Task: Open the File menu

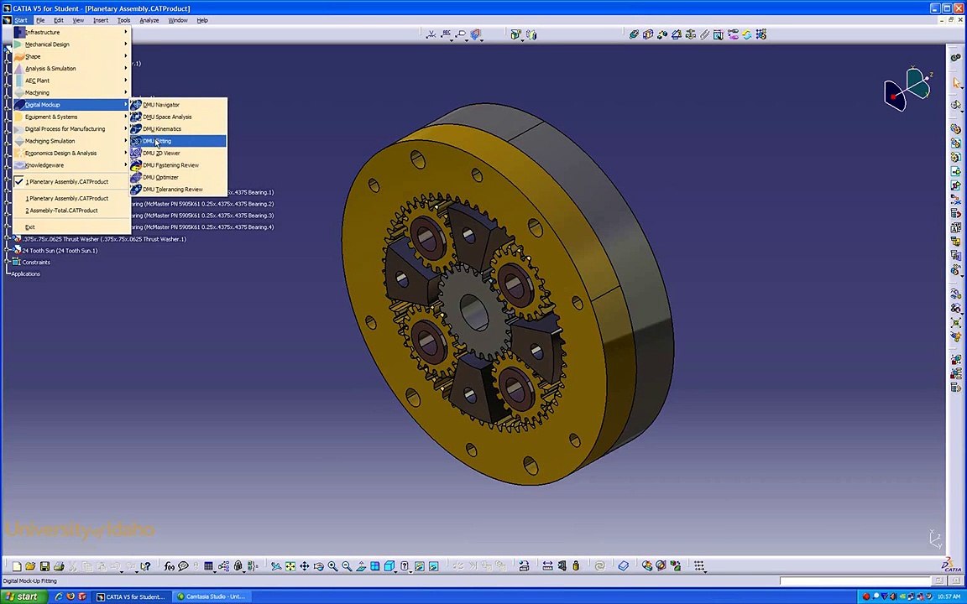Action: (40, 20)
